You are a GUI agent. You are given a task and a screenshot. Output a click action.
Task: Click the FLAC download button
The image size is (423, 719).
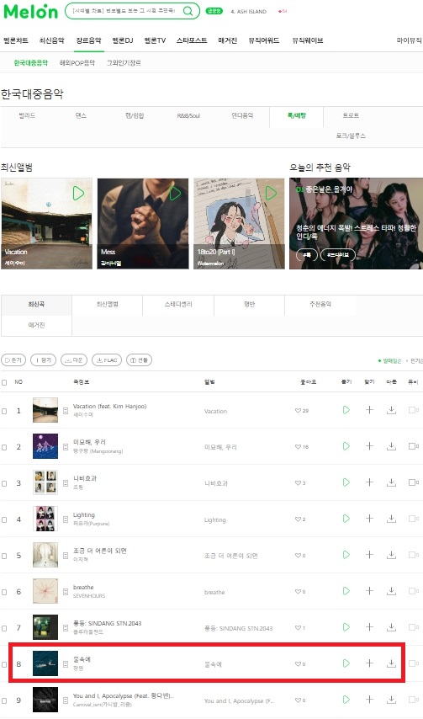(x=107, y=360)
